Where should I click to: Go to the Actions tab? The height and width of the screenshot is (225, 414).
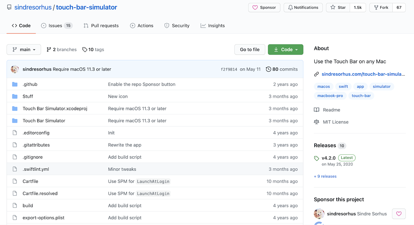tap(142, 26)
